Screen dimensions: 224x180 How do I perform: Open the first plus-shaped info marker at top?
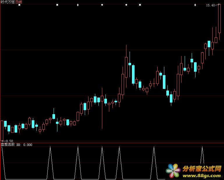[78, 5]
